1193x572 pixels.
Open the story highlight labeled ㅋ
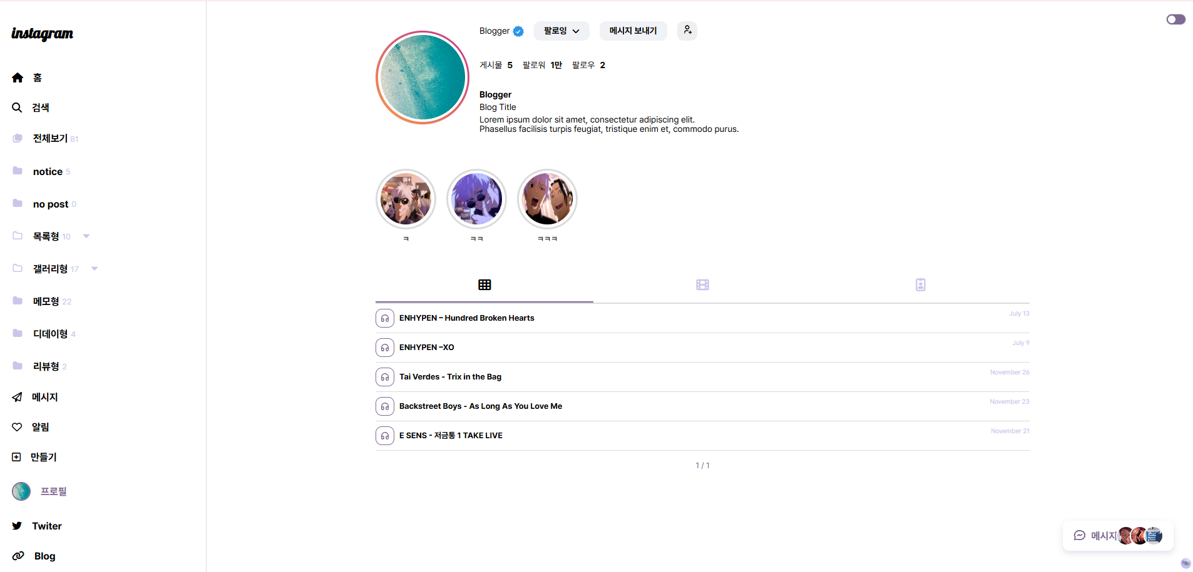tap(406, 199)
